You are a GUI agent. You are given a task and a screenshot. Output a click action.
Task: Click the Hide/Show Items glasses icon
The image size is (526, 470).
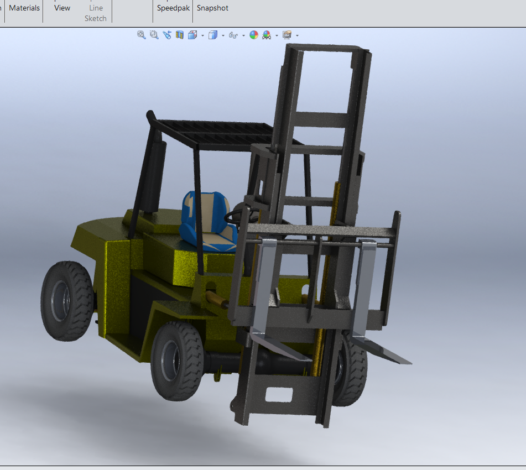[233, 35]
